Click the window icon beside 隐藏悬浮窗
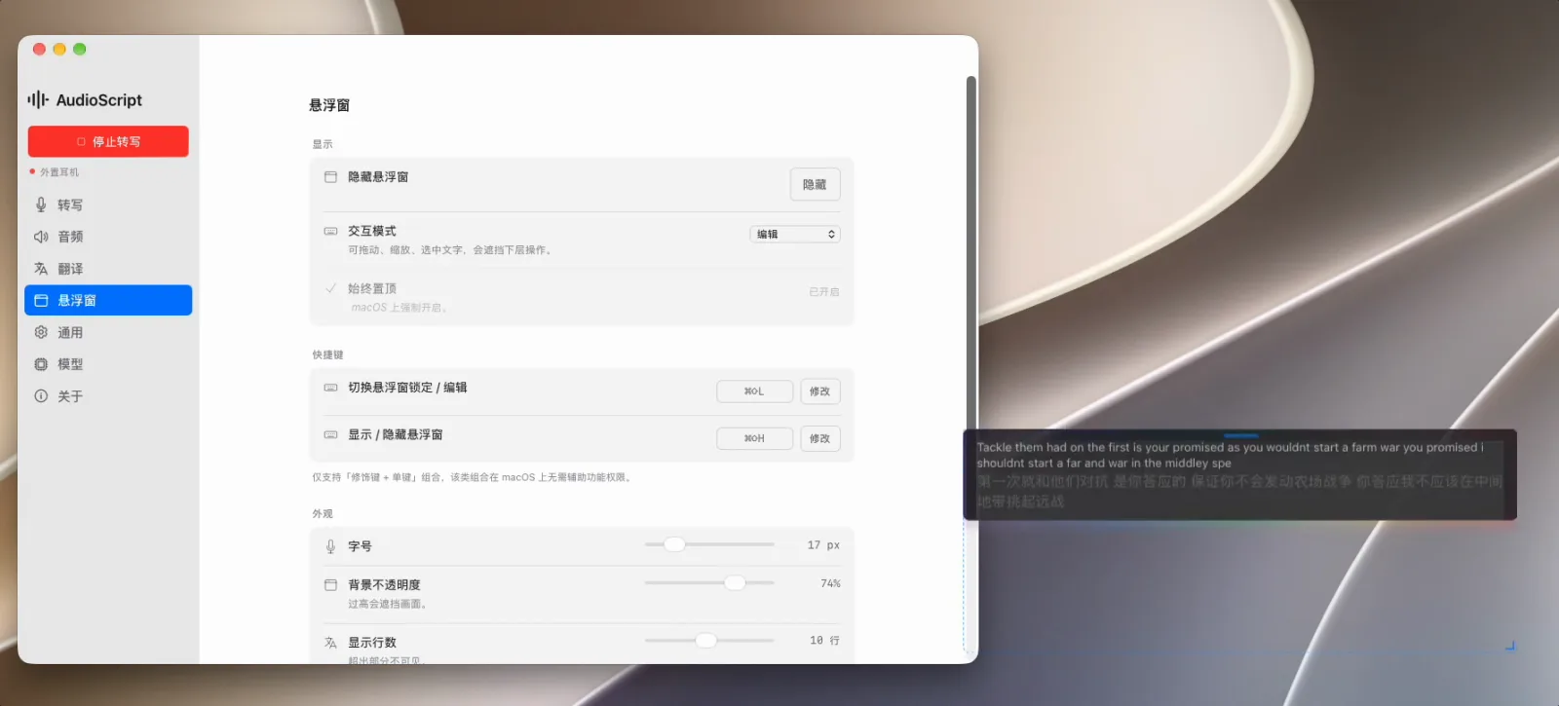 point(330,177)
